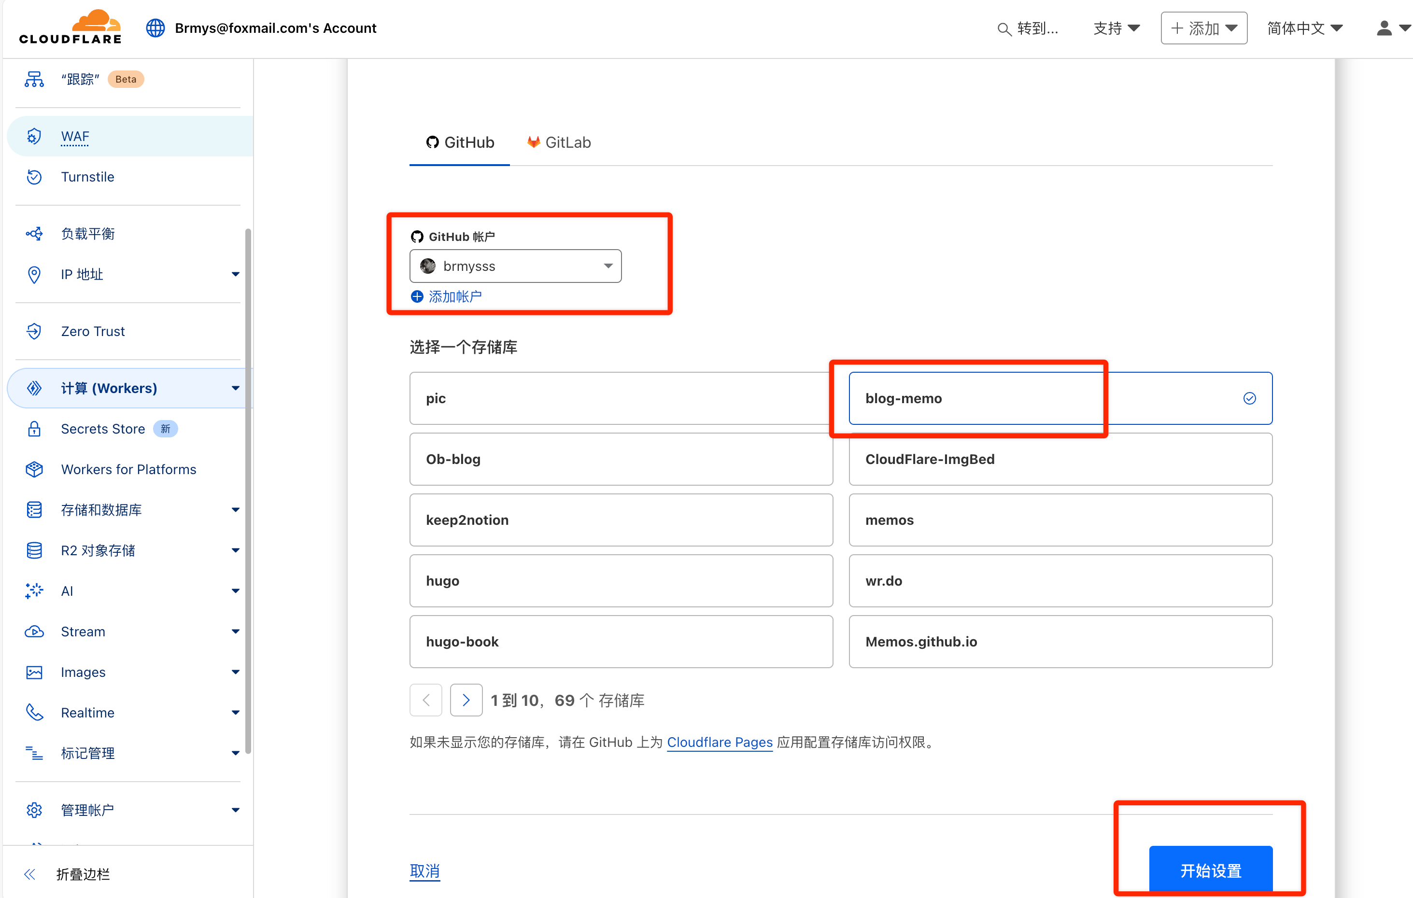1413x898 pixels.
Task: Click the selected blog-memo repository checkmark
Action: tap(1249, 398)
